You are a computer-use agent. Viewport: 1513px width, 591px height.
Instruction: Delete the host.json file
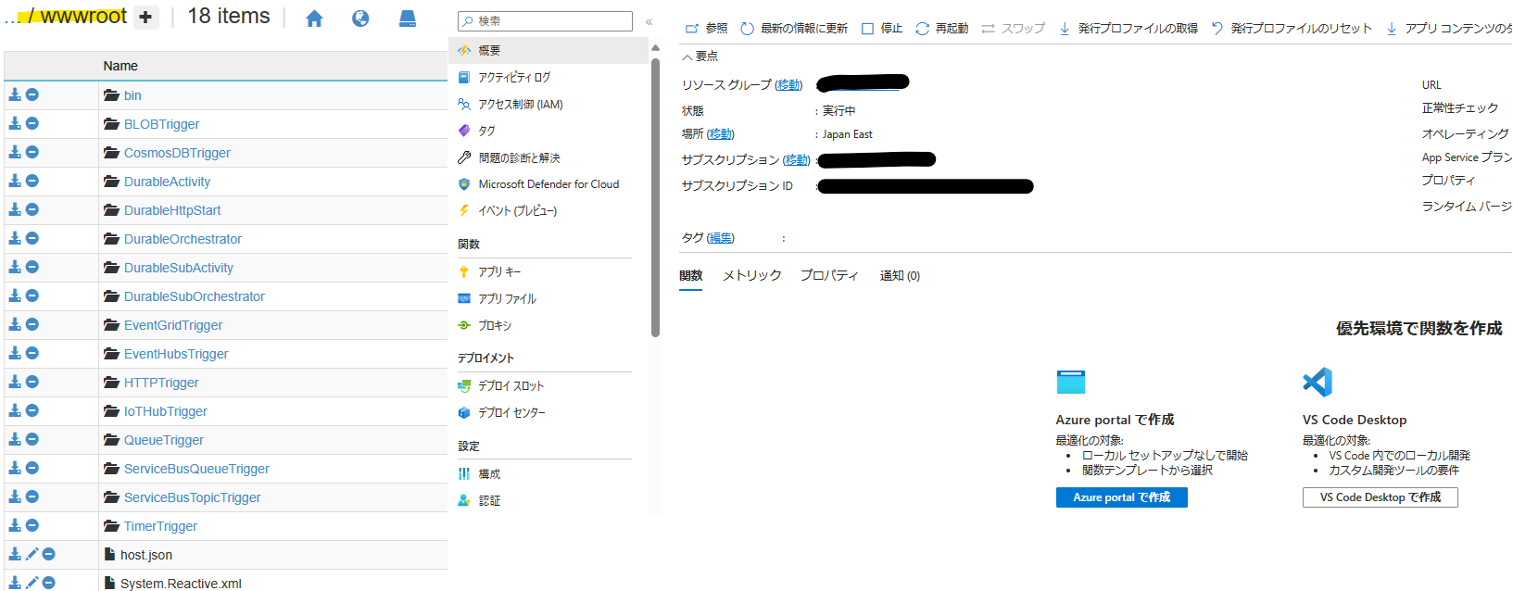tap(49, 554)
